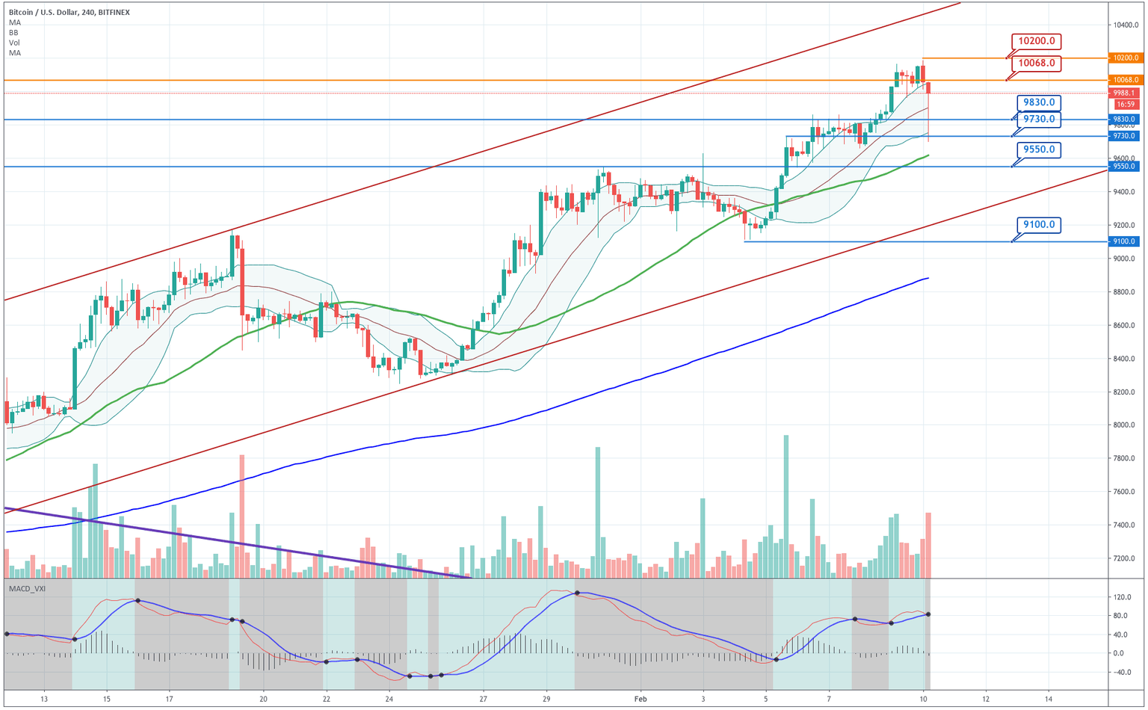Image resolution: width=1148 pixels, height=710 pixels.
Task: Click the red 9988.1 current price tag
Action: coord(1123,93)
